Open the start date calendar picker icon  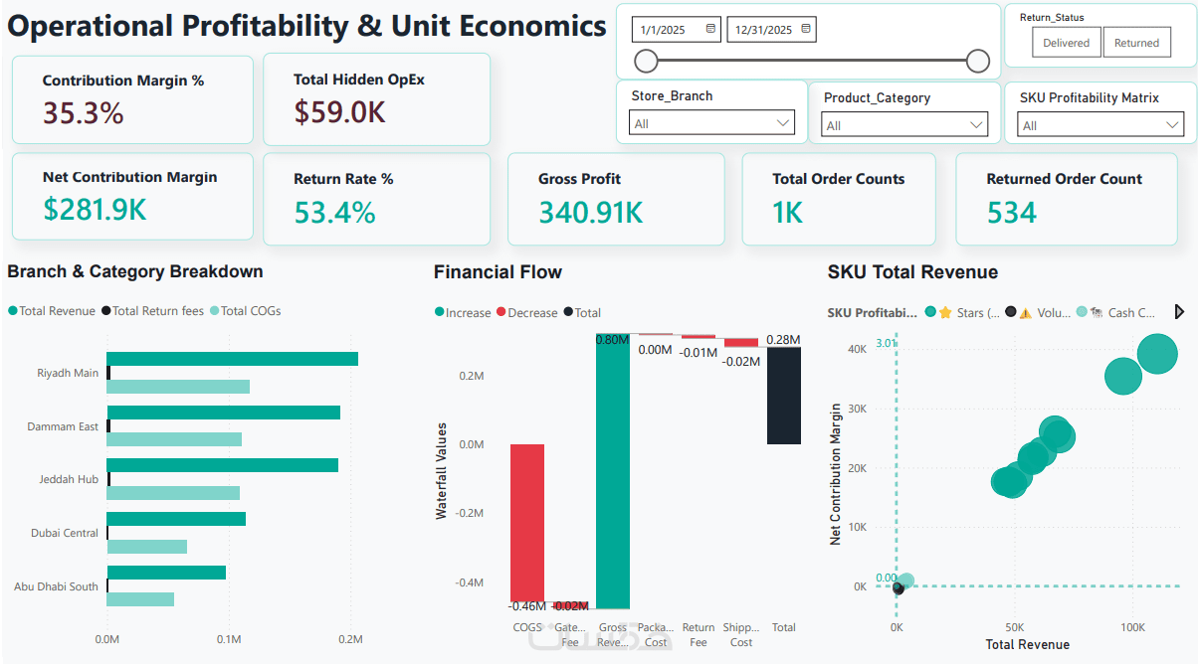[x=710, y=29]
